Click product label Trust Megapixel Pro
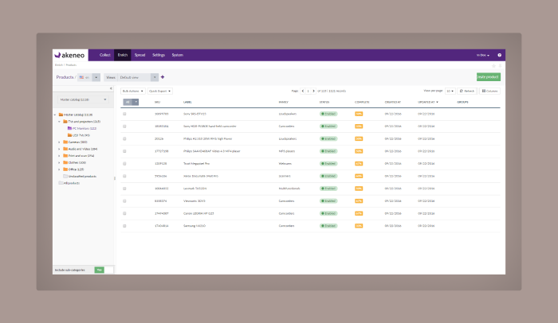The image size is (558, 323). [196, 164]
